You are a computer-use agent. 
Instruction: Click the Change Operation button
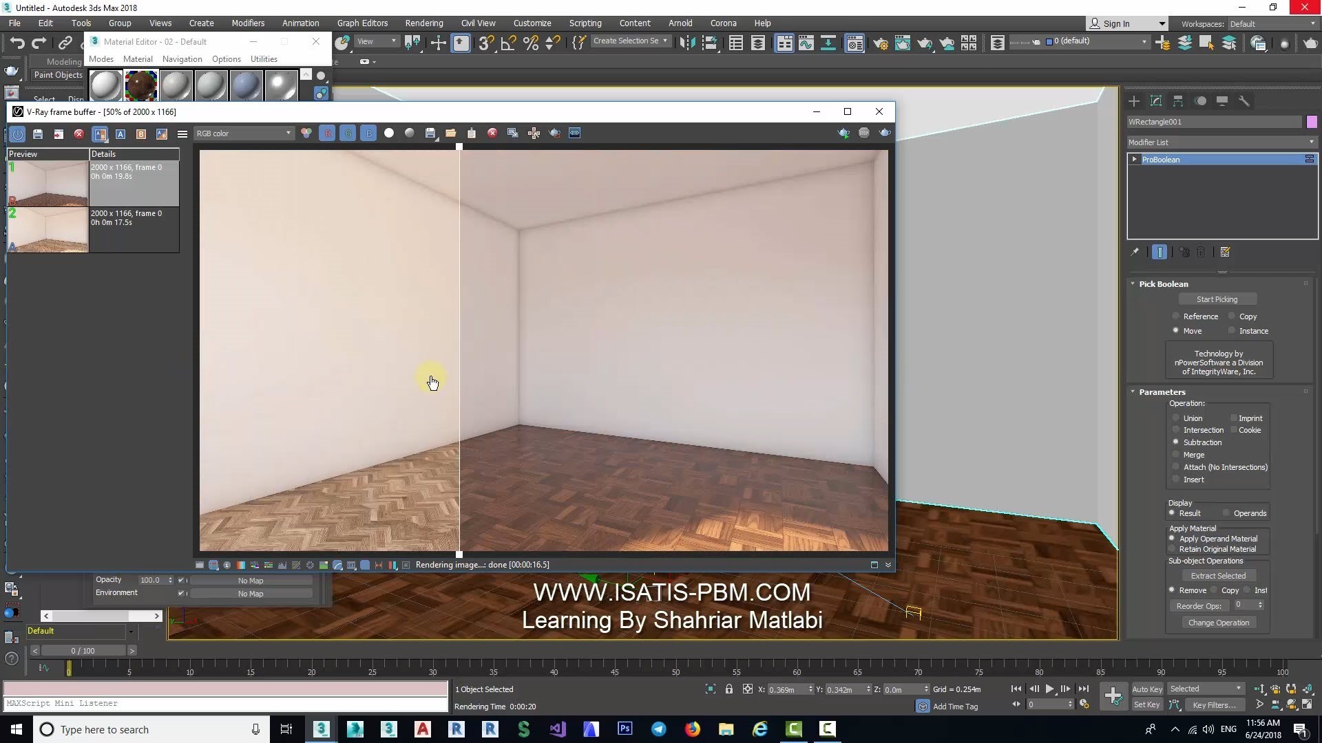click(x=1218, y=623)
